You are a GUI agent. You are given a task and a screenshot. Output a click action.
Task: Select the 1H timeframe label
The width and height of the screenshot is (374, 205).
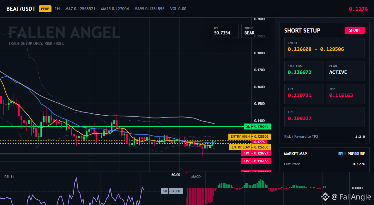57,9
